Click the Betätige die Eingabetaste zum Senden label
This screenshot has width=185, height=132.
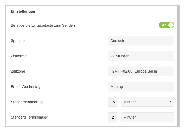43,25
